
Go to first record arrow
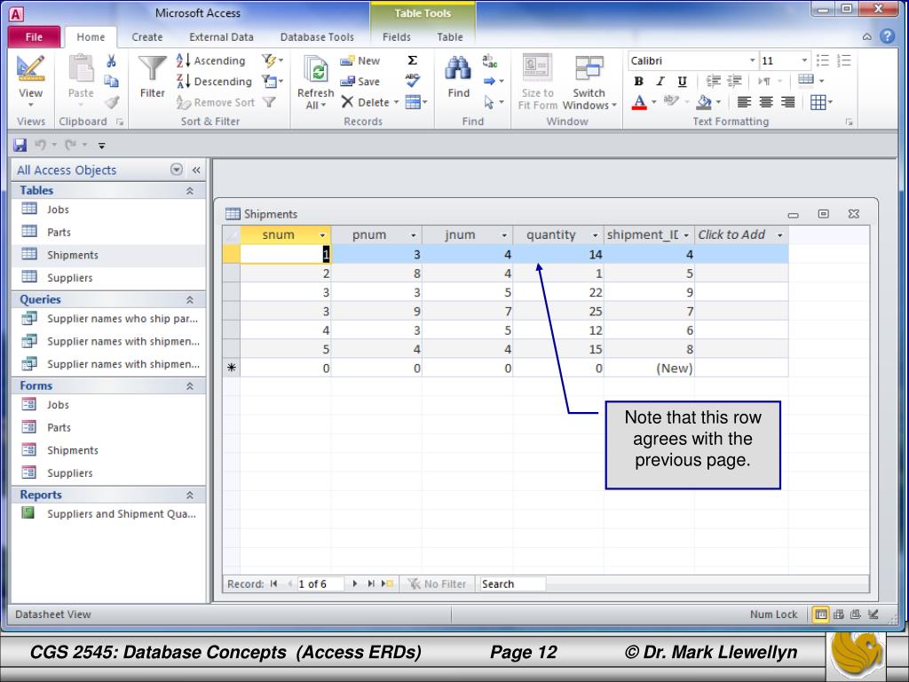coord(273,583)
